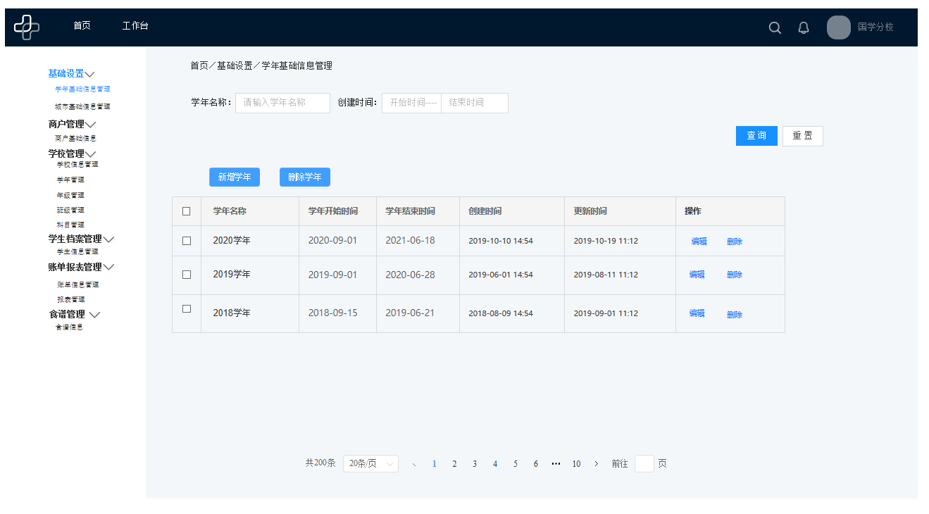The height and width of the screenshot is (514, 929).
Task: Click the cross-shaped logo in the top bar
Action: click(x=27, y=27)
